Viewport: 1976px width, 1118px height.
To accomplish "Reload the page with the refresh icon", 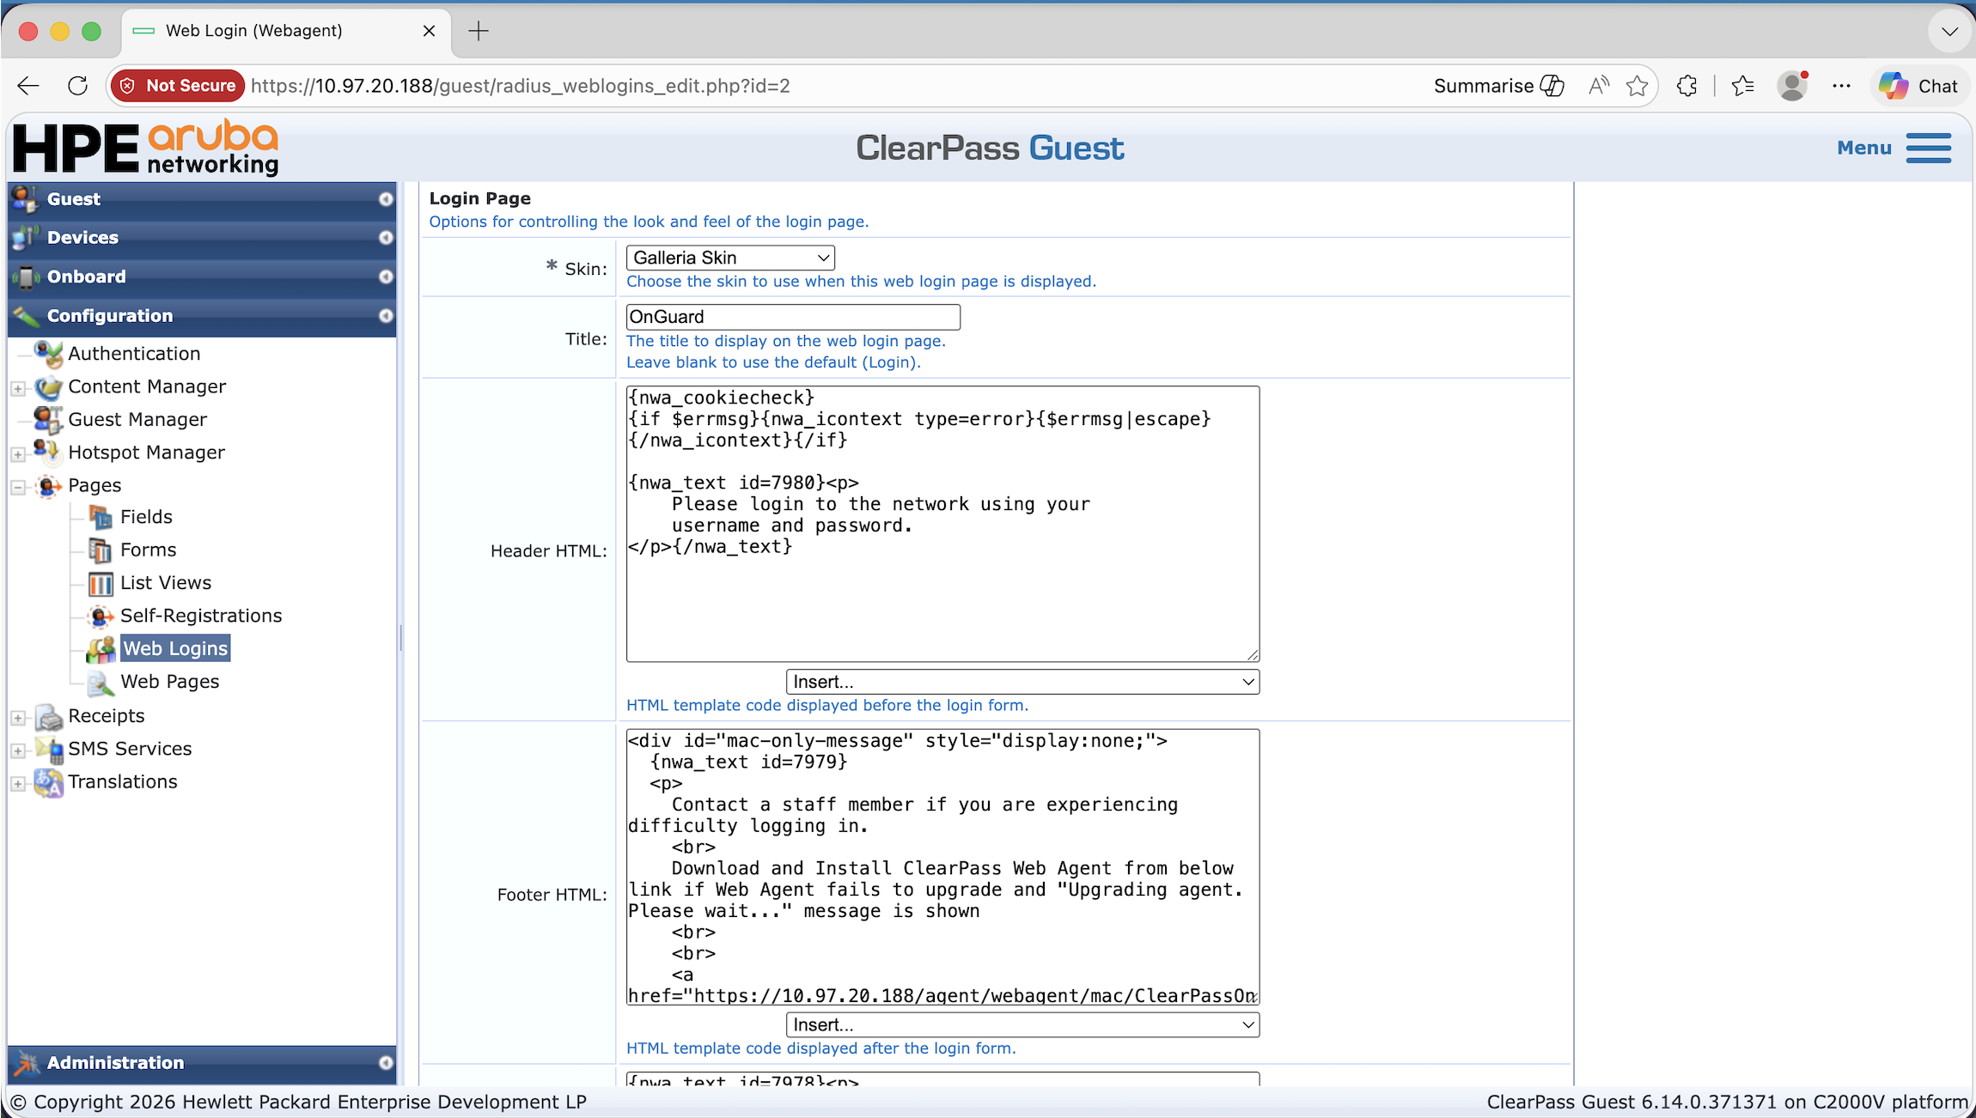I will click(77, 86).
